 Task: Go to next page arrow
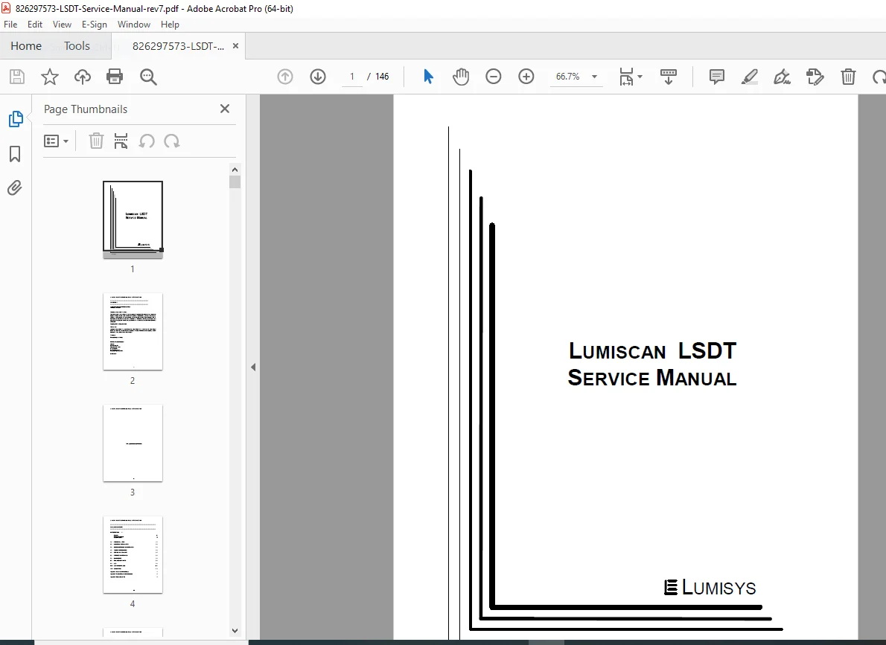tap(318, 77)
